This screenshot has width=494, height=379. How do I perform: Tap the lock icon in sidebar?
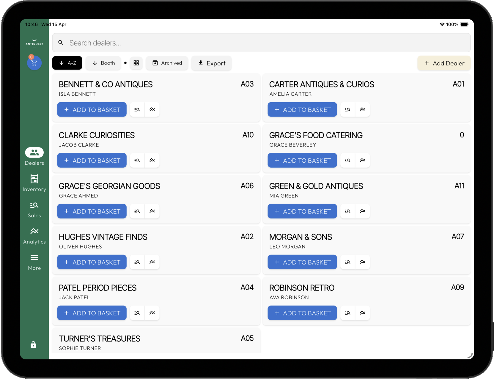pos(33,345)
